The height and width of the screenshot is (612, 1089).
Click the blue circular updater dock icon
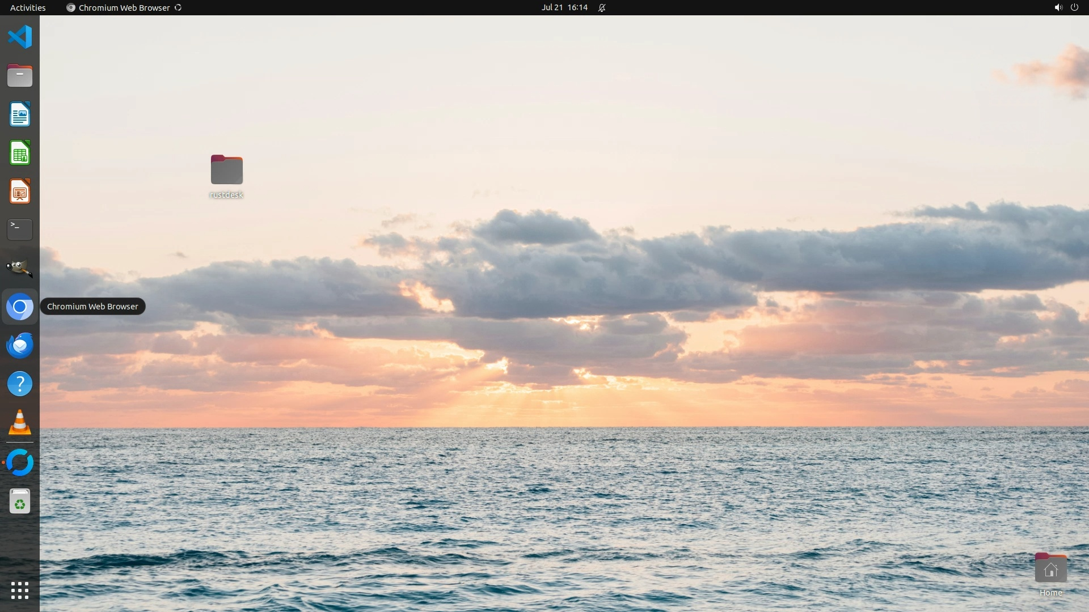(20, 462)
